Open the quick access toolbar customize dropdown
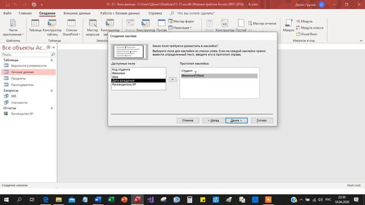Screen dimensions: 365x205 [42, 5]
